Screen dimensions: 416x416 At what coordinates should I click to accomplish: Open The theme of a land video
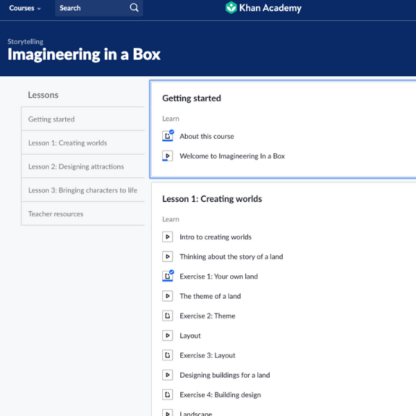pyautogui.click(x=210, y=296)
